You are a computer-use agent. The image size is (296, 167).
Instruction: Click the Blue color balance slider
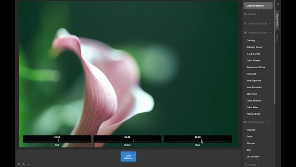pyautogui.click(x=197, y=139)
